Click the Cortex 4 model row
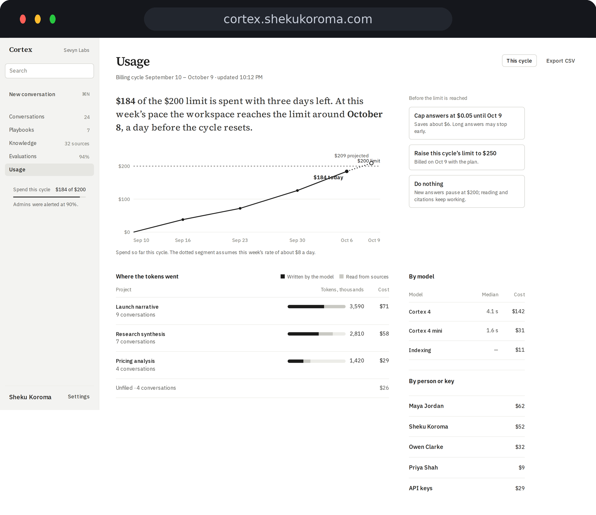 click(x=467, y=312)
